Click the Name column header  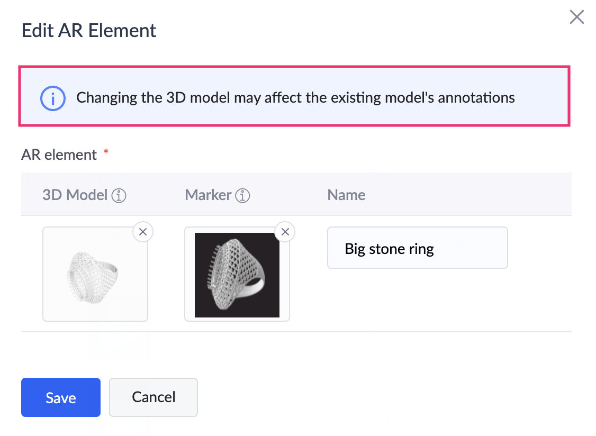(x=346, y=195)
